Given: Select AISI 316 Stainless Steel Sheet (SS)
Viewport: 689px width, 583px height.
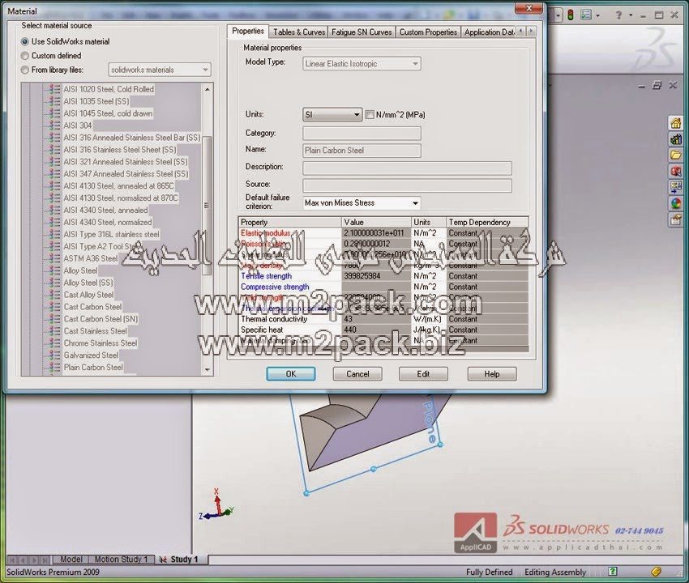Looking at the screenshot, I should tap(119, 150).
